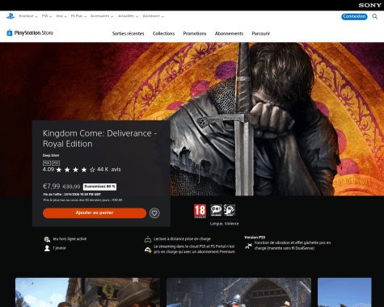This screenshot has width=384, height=307.
Task: Click the PlayStation Store bag logo
Action: click(x=10, y=32)
